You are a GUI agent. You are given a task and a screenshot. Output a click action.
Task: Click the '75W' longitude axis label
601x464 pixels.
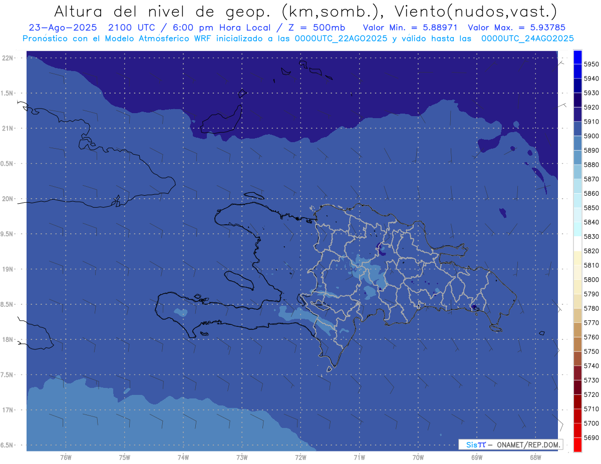click(x=125, y=457)
